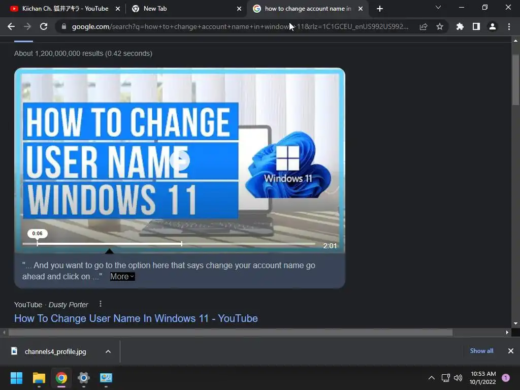The height and width of the screenshot is (390, 520).
Task: Click the vertical page scrollbar
Action: [515, 80]
